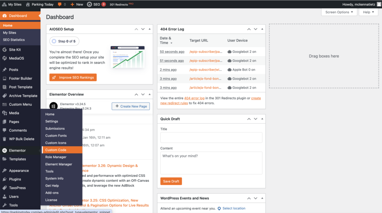Open the My Sites admin bar icon

(4, 4)
